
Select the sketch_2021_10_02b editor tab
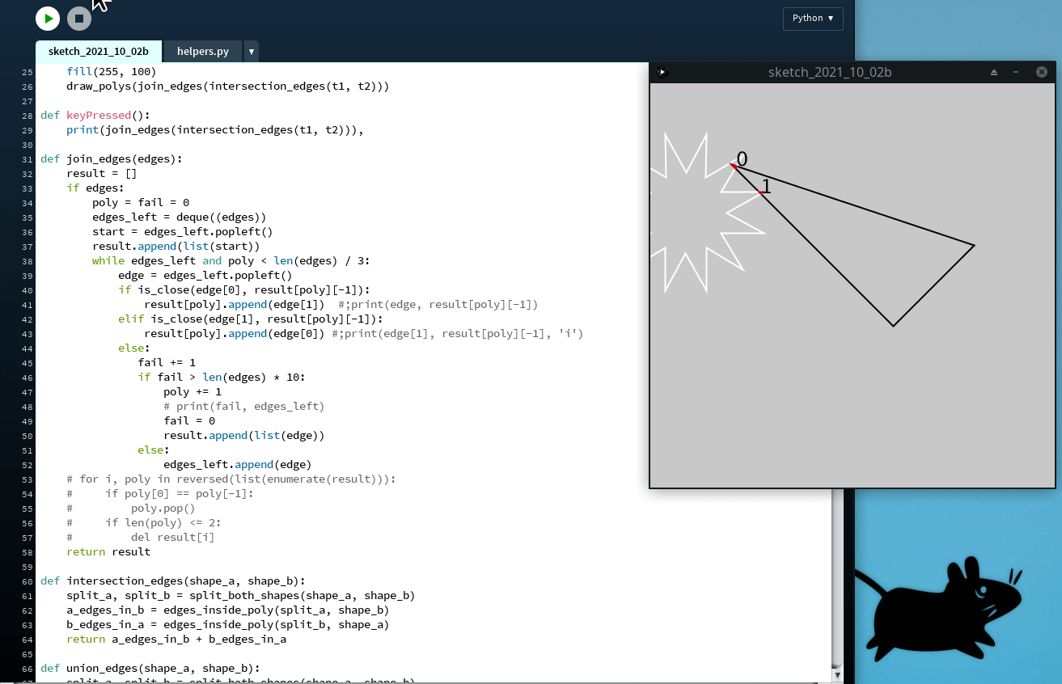click(x=98, y=52)
